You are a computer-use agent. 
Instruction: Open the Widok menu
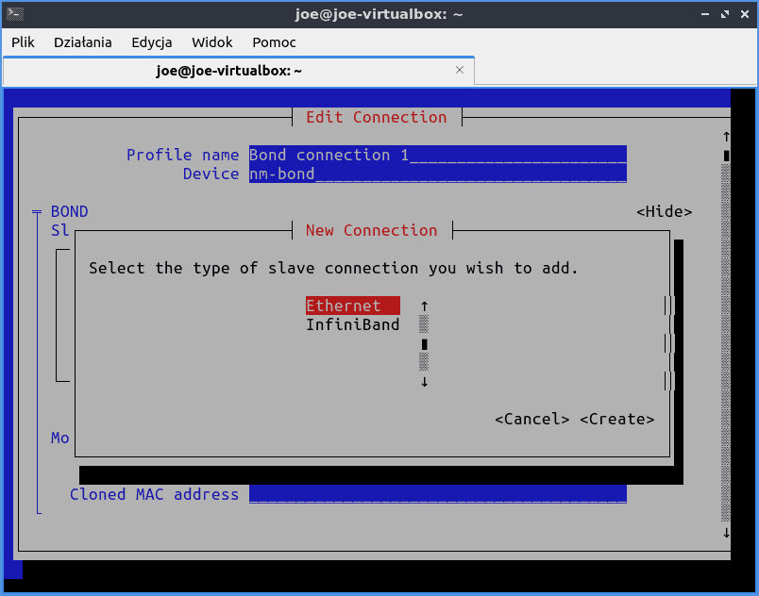point(211,42)
